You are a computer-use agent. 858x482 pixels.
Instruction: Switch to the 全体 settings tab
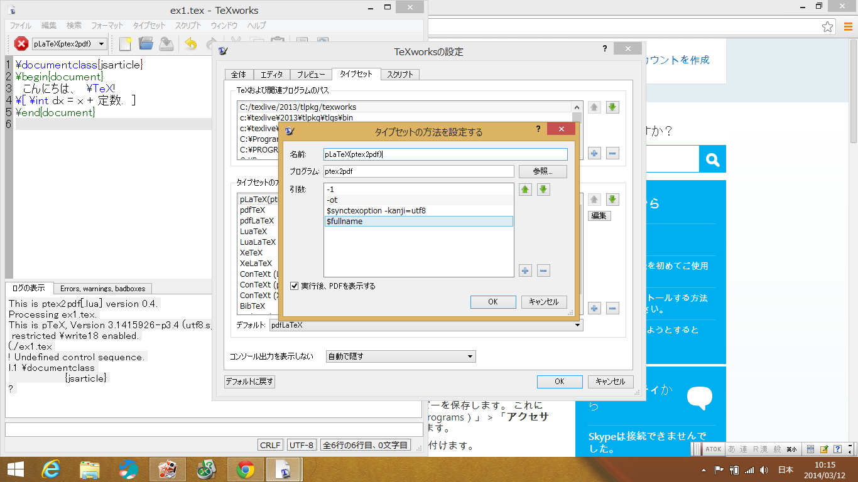click(x=239, y=74)
